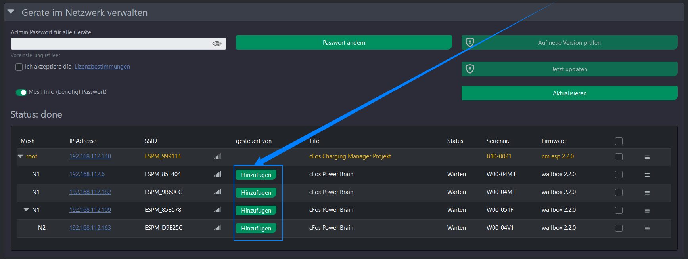Open hamburger menu for ESPM_85B578 row
This screenshot has height=259, width=688.
[x=647, y=211]
